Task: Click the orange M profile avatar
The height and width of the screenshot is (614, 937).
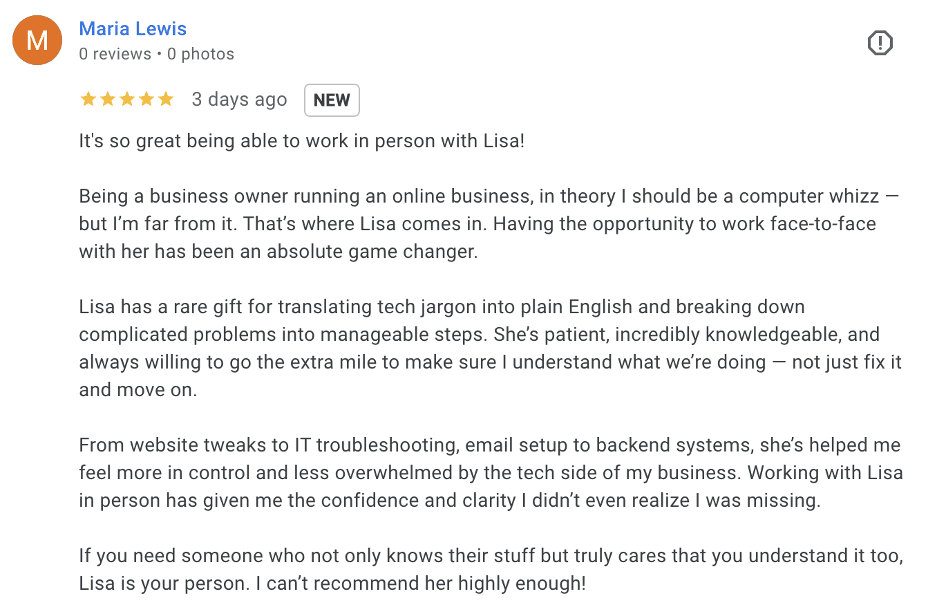Action: [x=37, y=40]
